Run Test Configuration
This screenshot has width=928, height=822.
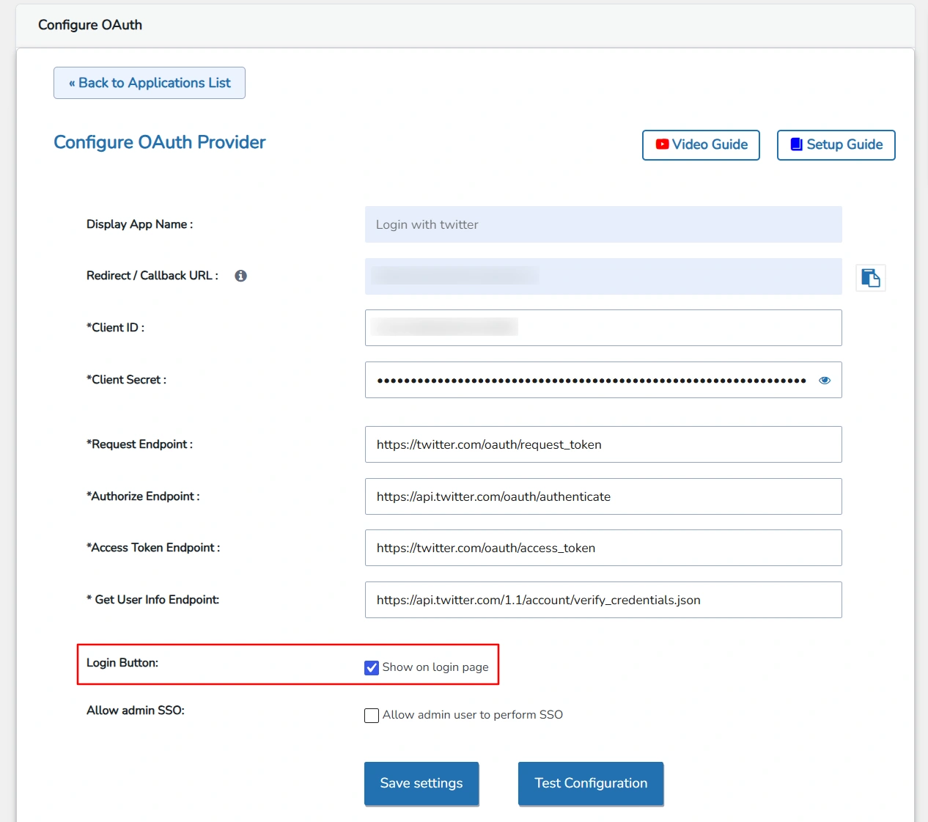tap(591, 783)
